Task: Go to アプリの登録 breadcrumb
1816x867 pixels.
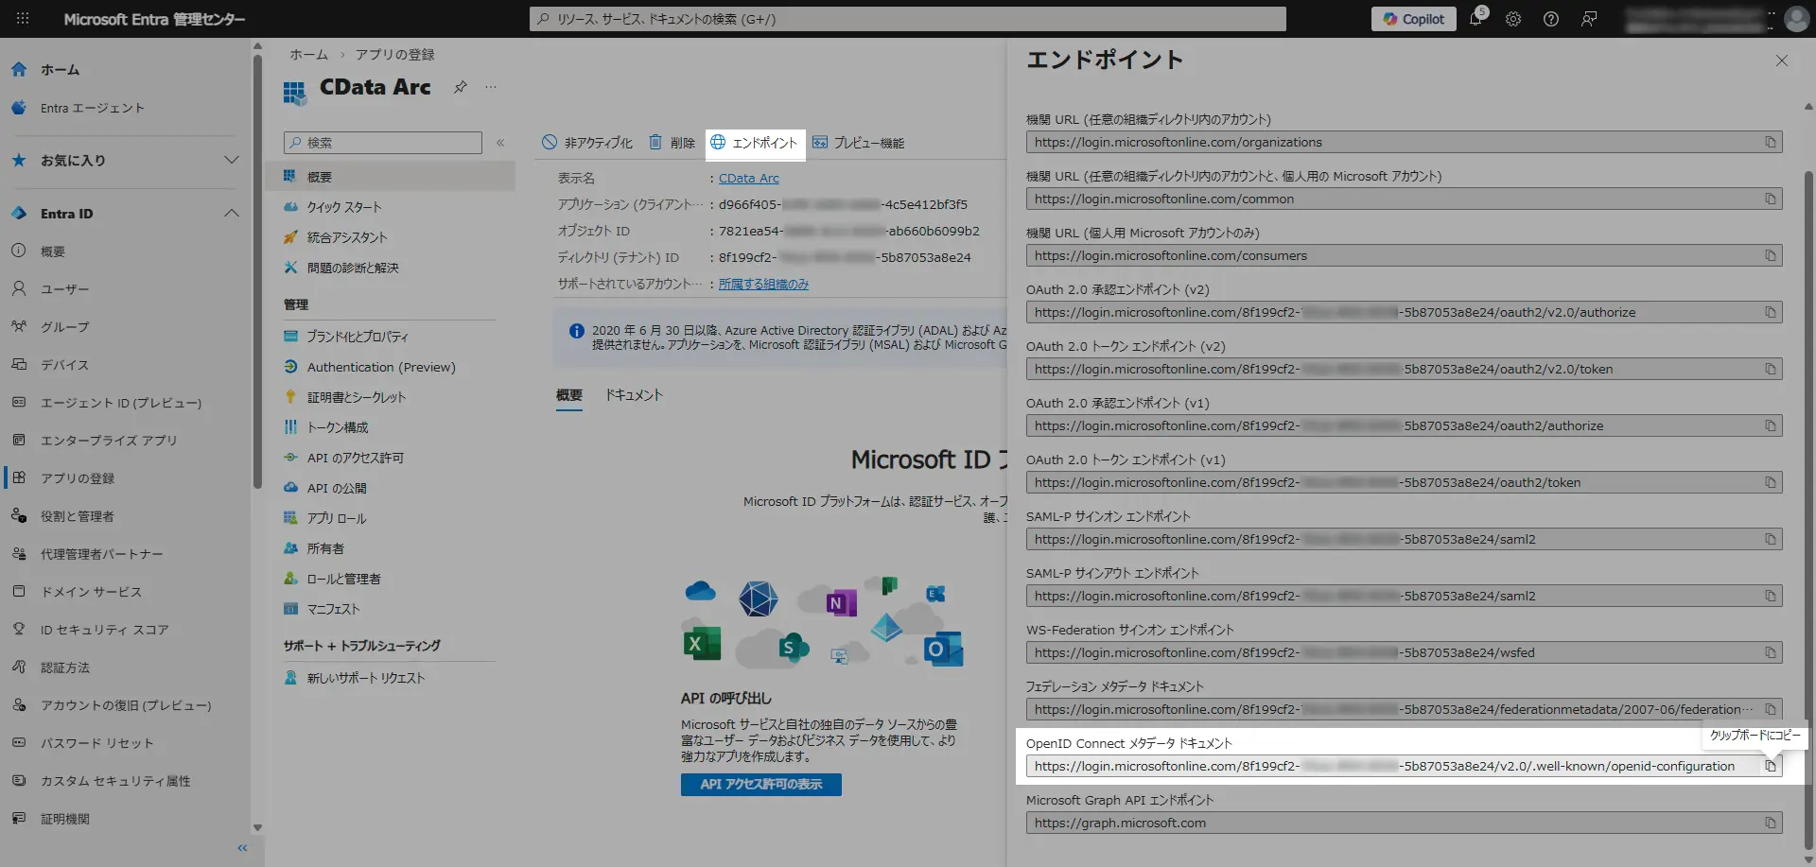Action: pos(395,55)
